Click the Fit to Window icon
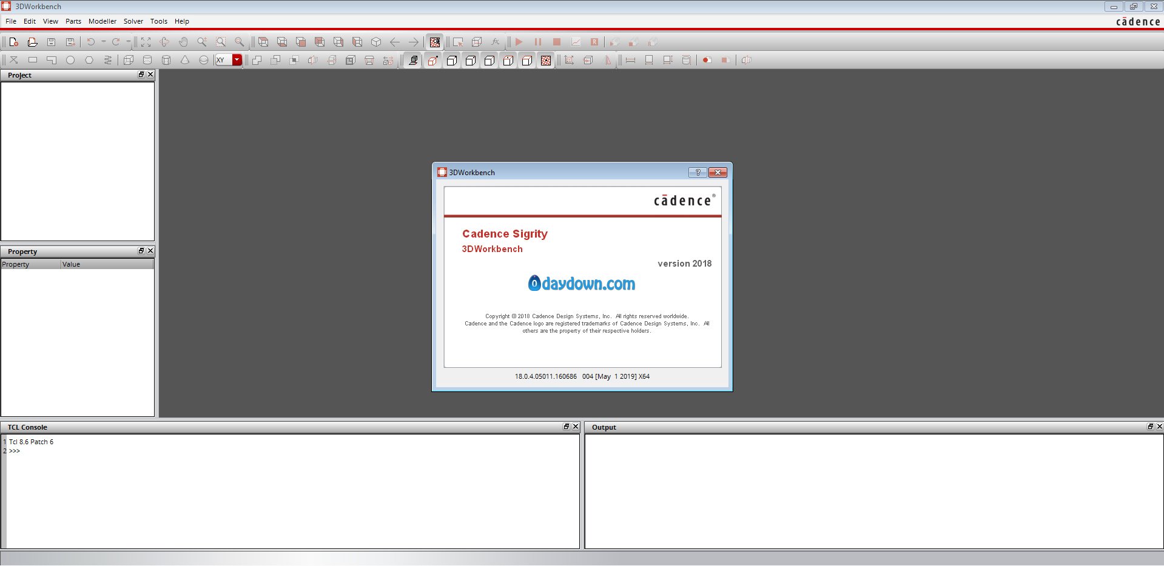This screenshot has height=566, width=1164. 146,42
